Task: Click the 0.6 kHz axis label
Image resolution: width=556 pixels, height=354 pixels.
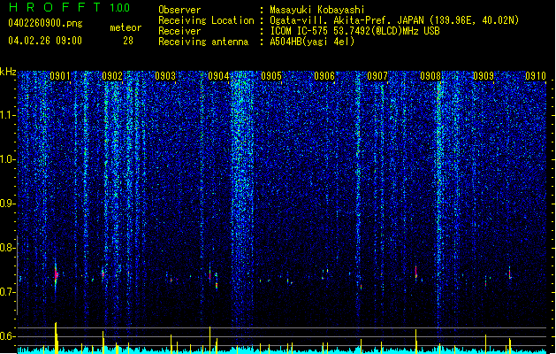Action: (x=7, y=336)
